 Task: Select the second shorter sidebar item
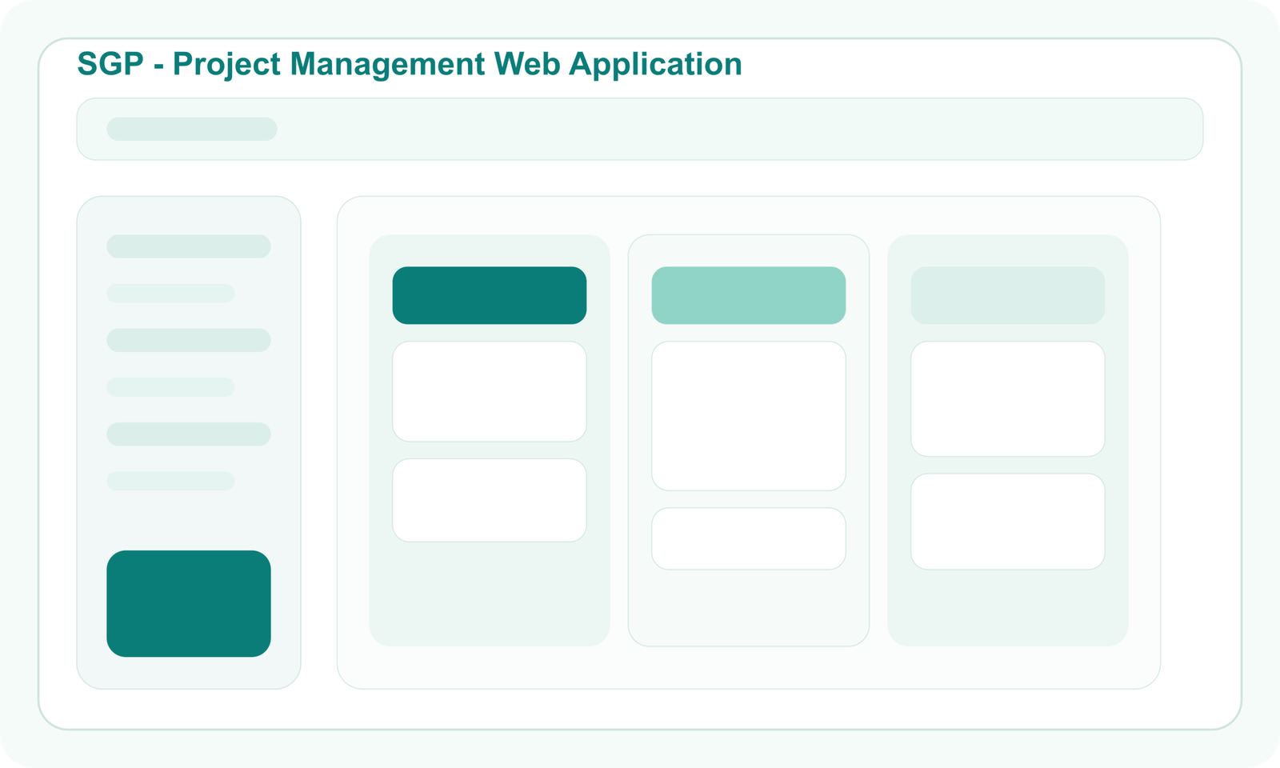click(170, 293)
